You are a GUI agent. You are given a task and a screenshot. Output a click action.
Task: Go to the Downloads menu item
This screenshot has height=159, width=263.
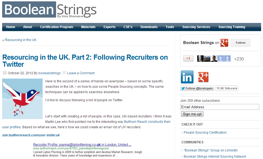point(149,27)
